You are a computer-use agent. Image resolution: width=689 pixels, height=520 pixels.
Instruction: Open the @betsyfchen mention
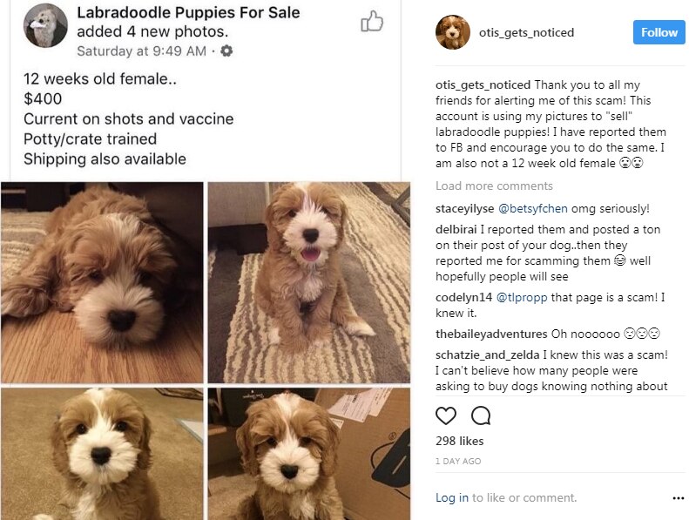click(x=532, y=208)
